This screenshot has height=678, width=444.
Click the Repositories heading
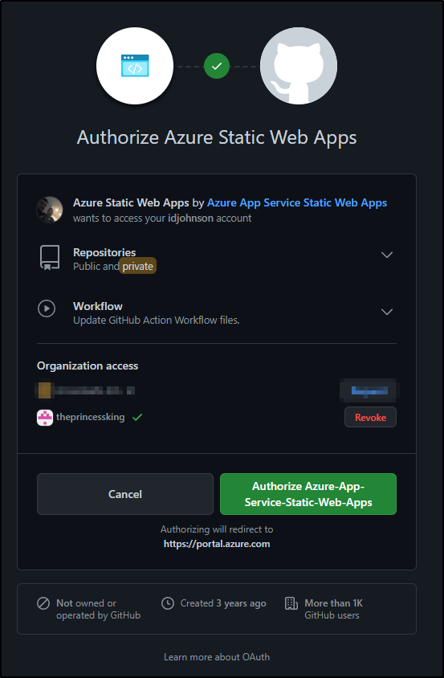tap(104, 252)
